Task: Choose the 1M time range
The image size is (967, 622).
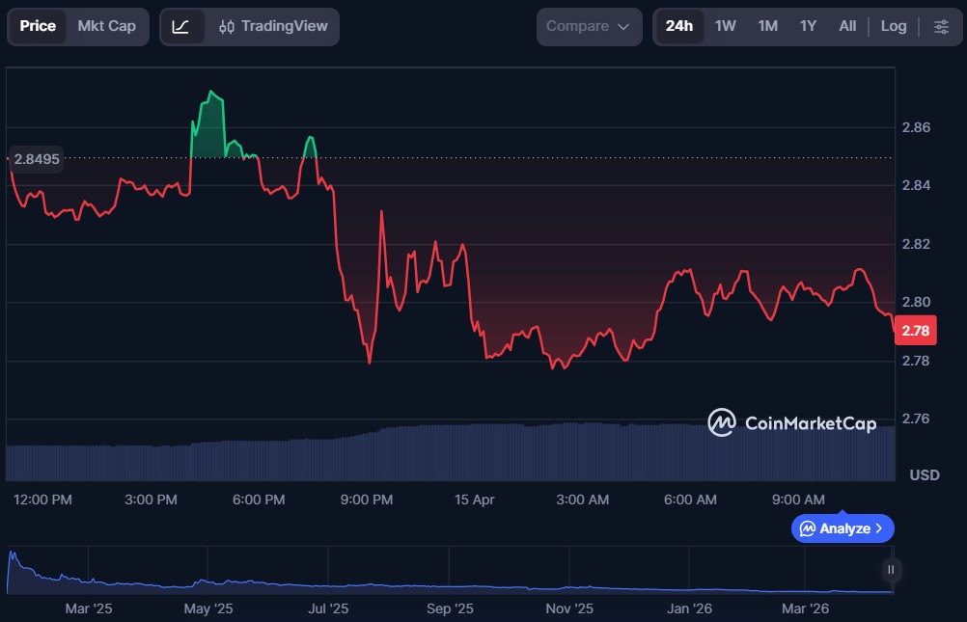Action: (767, 26)
